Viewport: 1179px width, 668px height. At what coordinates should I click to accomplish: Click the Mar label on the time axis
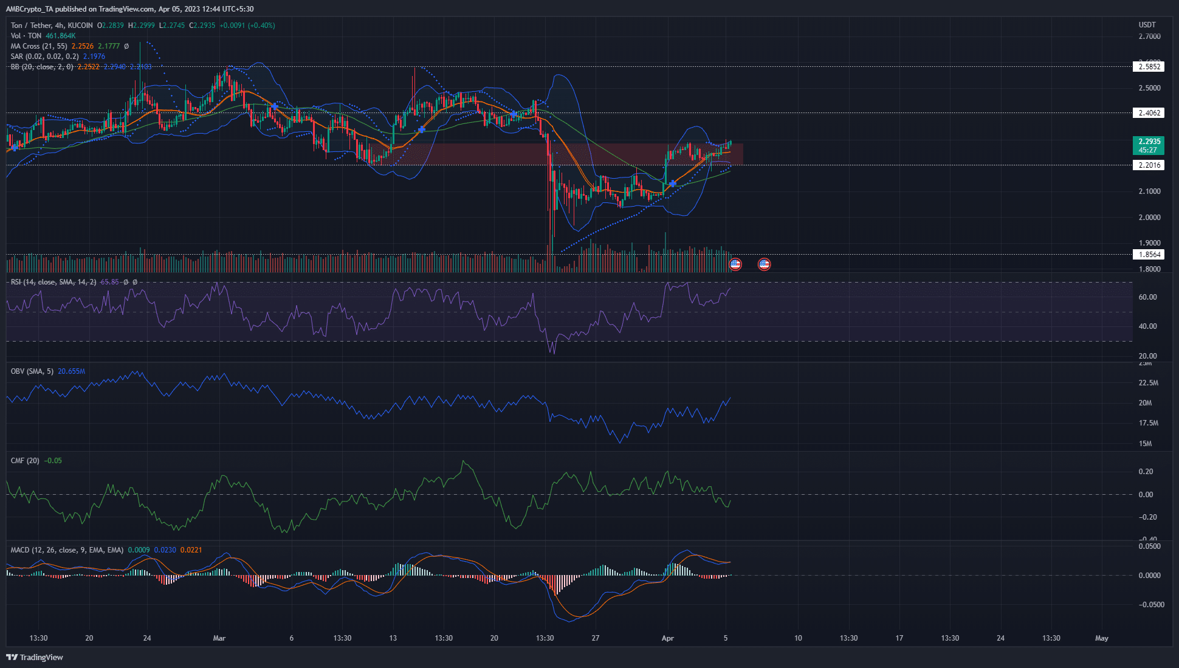tap(219, 638)
